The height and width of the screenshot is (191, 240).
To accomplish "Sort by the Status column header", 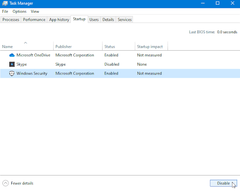I will [x=119, y=46].
